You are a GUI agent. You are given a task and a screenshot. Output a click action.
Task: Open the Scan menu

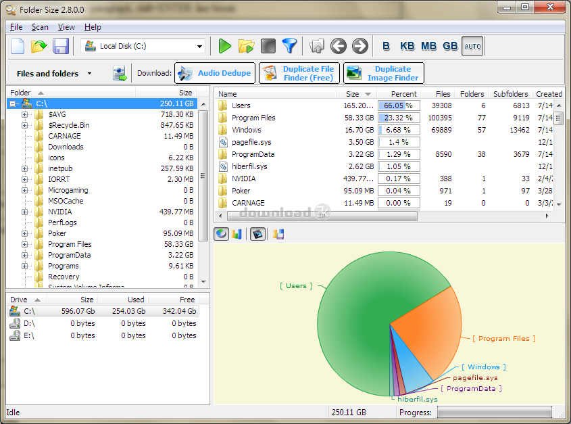[x=40, y=27]
